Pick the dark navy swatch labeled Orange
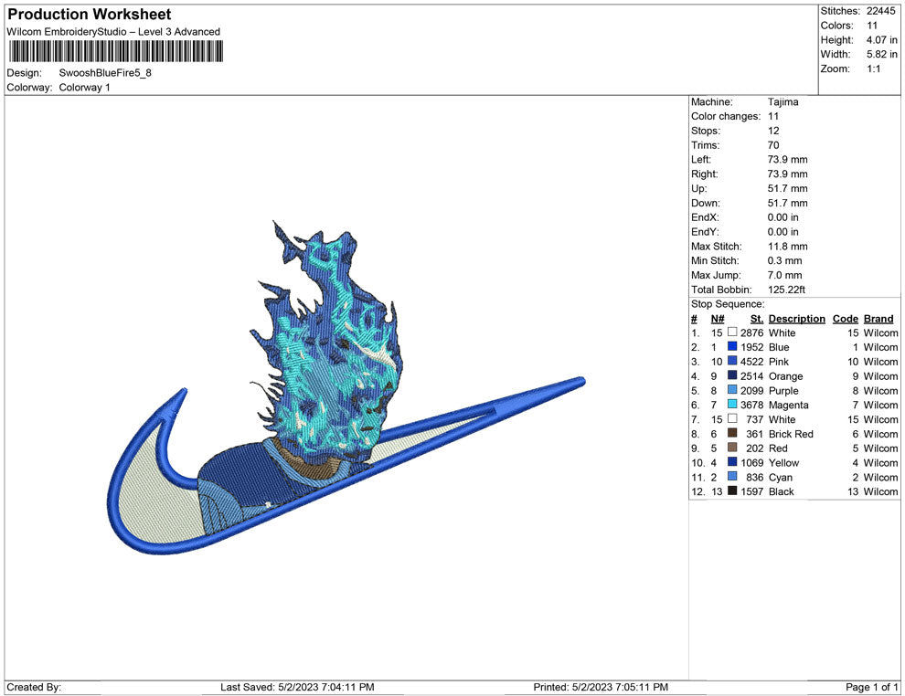 coord(732,376)
